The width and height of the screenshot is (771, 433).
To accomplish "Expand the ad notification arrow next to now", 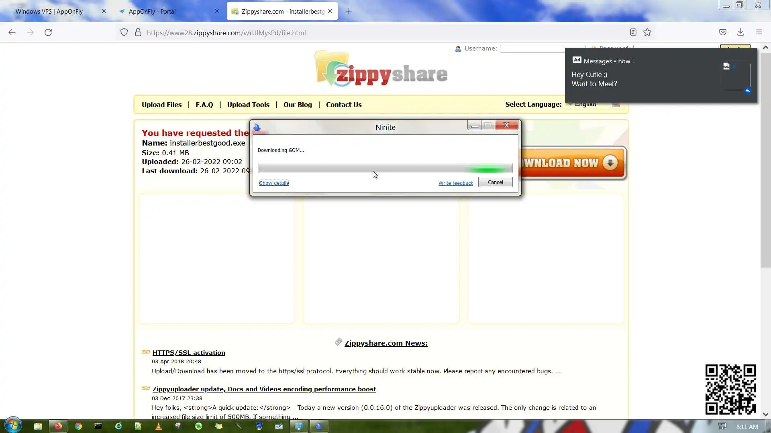I will click(634, 61).
